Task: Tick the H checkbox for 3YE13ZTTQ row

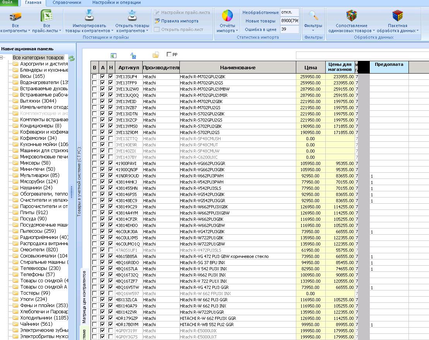Action: pos(111,138)
